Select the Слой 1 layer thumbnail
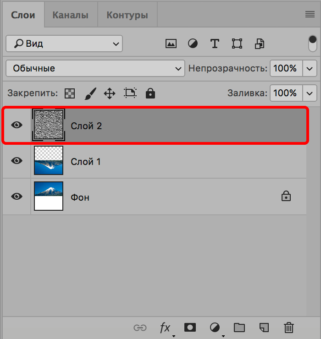321x339 pixels. click(x=49, y=161)
